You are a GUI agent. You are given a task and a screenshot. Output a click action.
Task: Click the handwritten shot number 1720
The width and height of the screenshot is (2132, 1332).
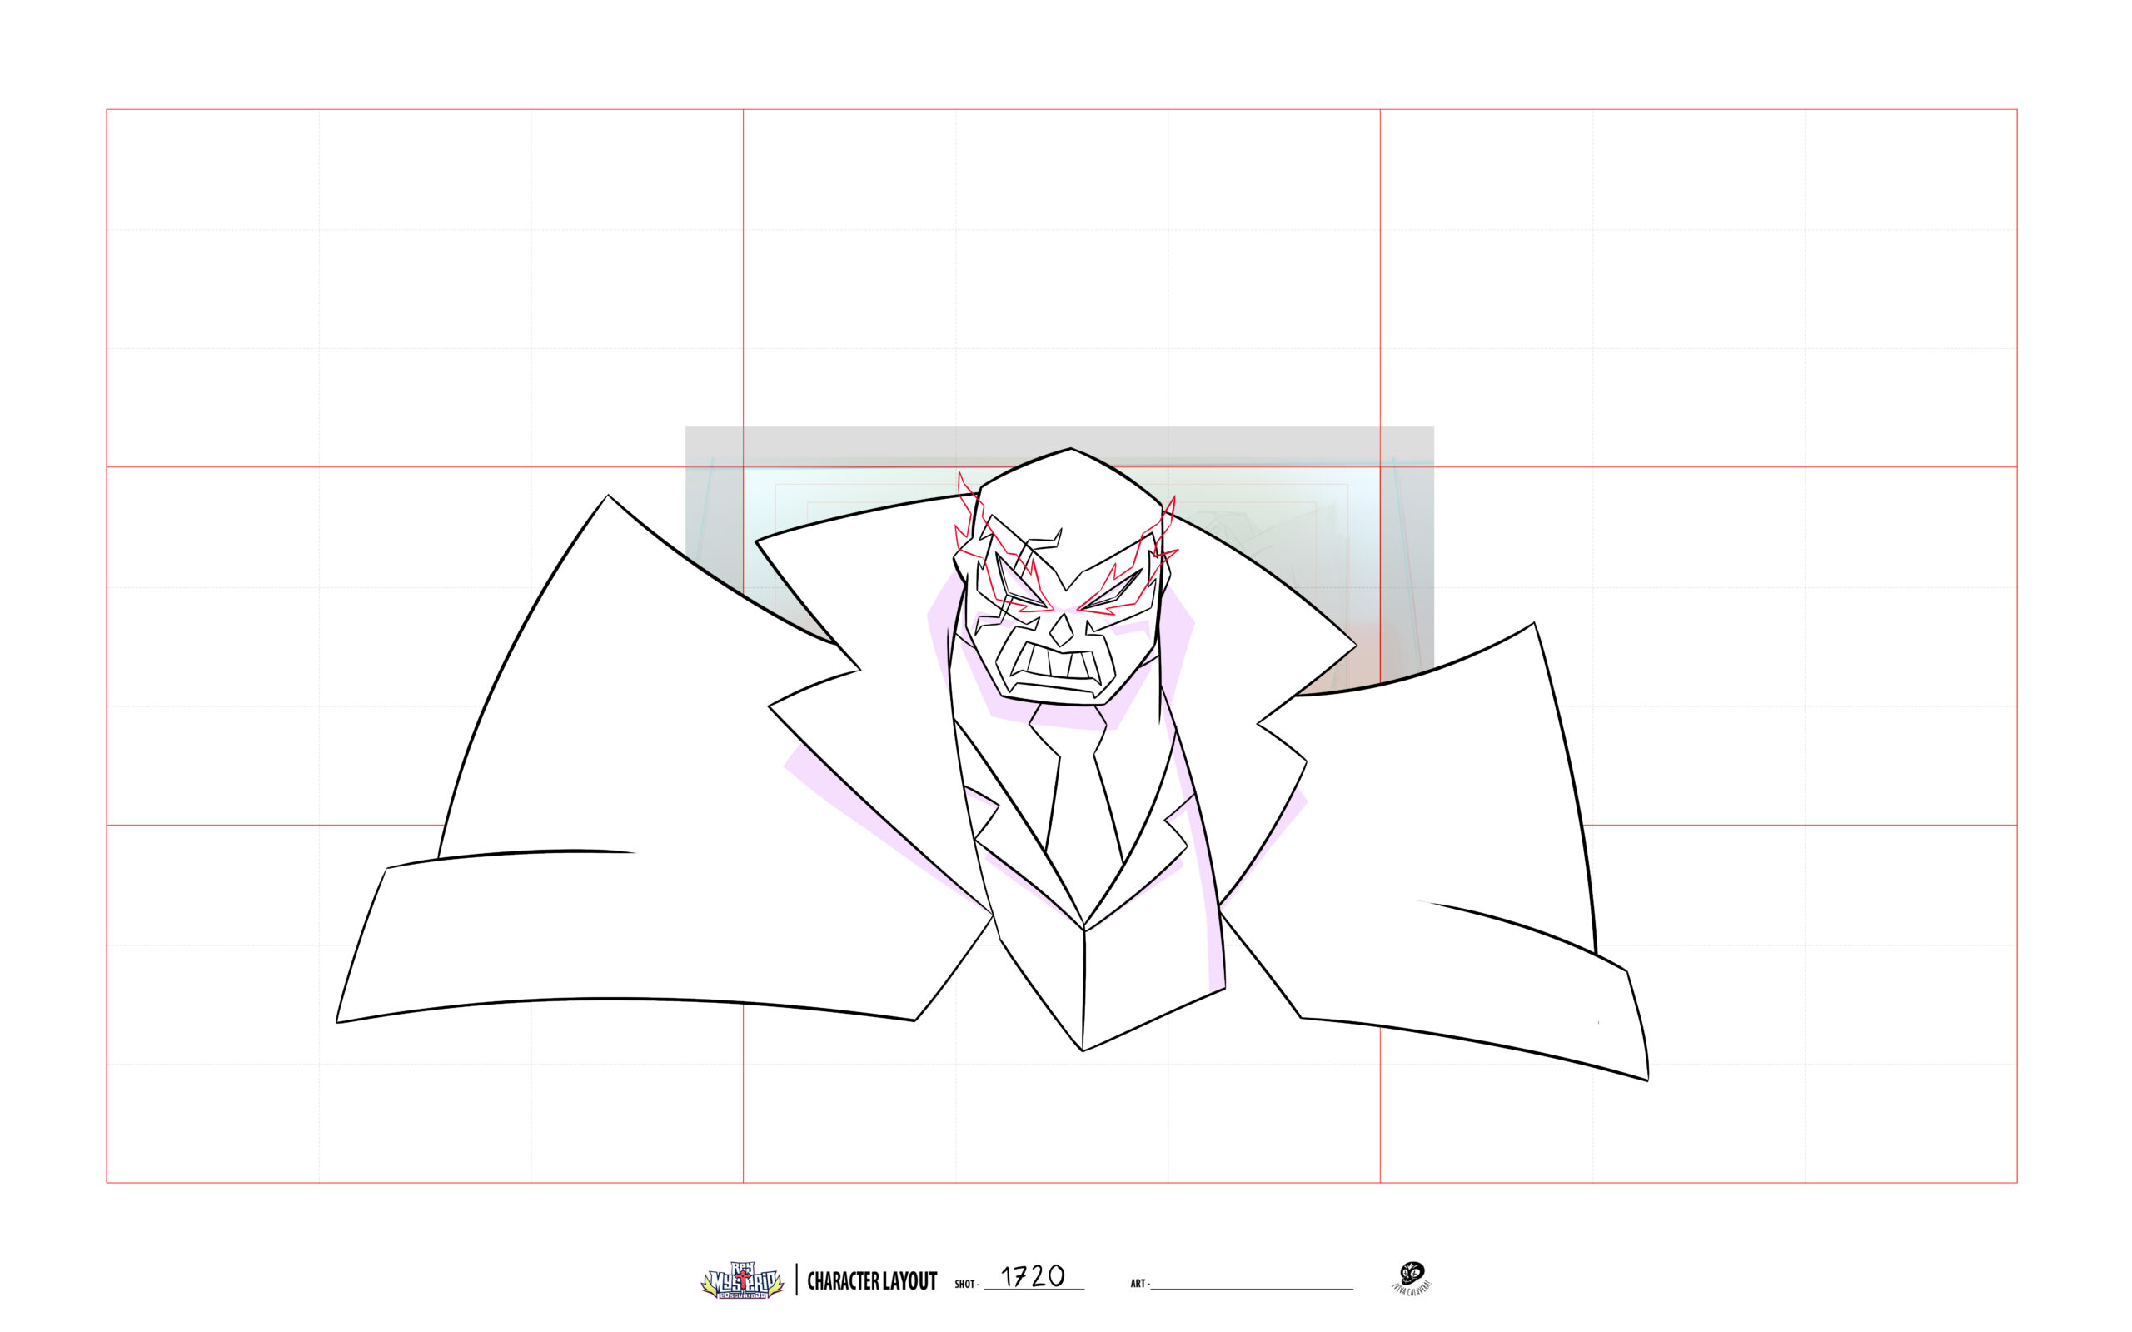(x=1032, y=1276)
